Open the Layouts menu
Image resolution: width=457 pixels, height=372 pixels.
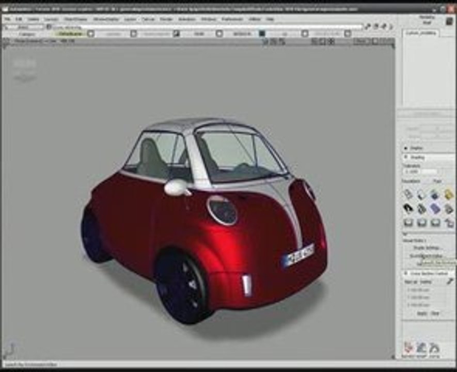(51, 19)
